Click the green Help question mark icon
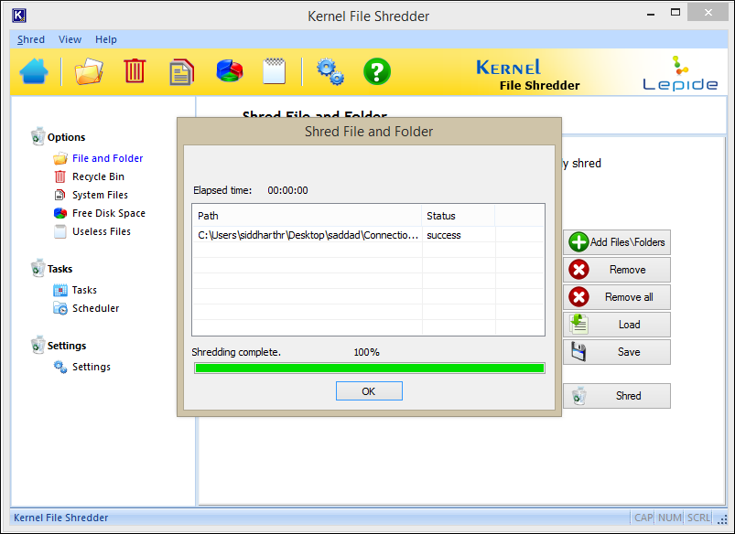Screen dimensions: 735x534 pyautogui.click(x=377, y=71)
